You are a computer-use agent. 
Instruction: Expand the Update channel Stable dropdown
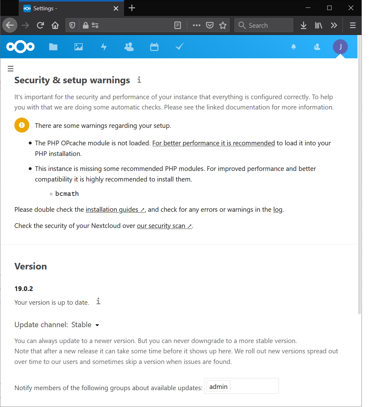pos(85,325)
